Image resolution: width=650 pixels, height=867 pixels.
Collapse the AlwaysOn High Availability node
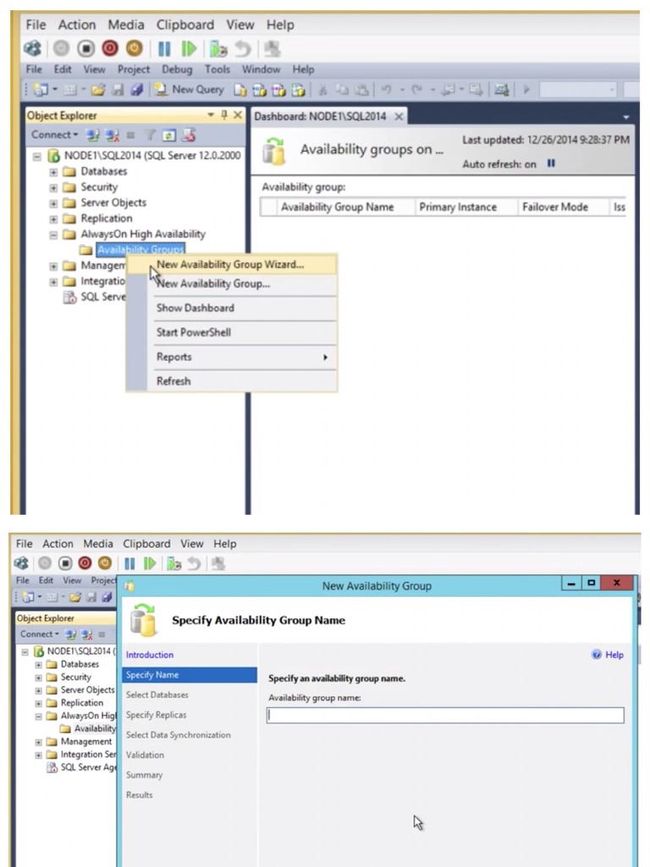tap(53, 235)
